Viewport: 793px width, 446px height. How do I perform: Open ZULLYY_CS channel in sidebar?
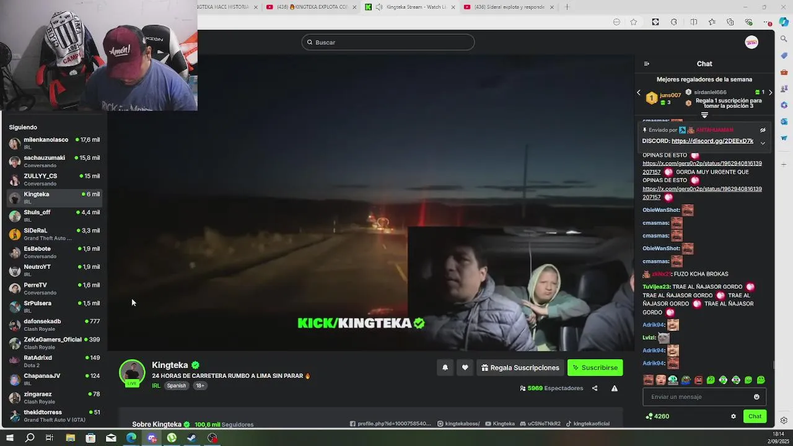(x=55, y=180)
